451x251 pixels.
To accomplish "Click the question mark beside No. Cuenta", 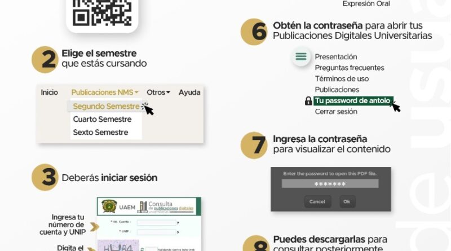I will [178, 223].
